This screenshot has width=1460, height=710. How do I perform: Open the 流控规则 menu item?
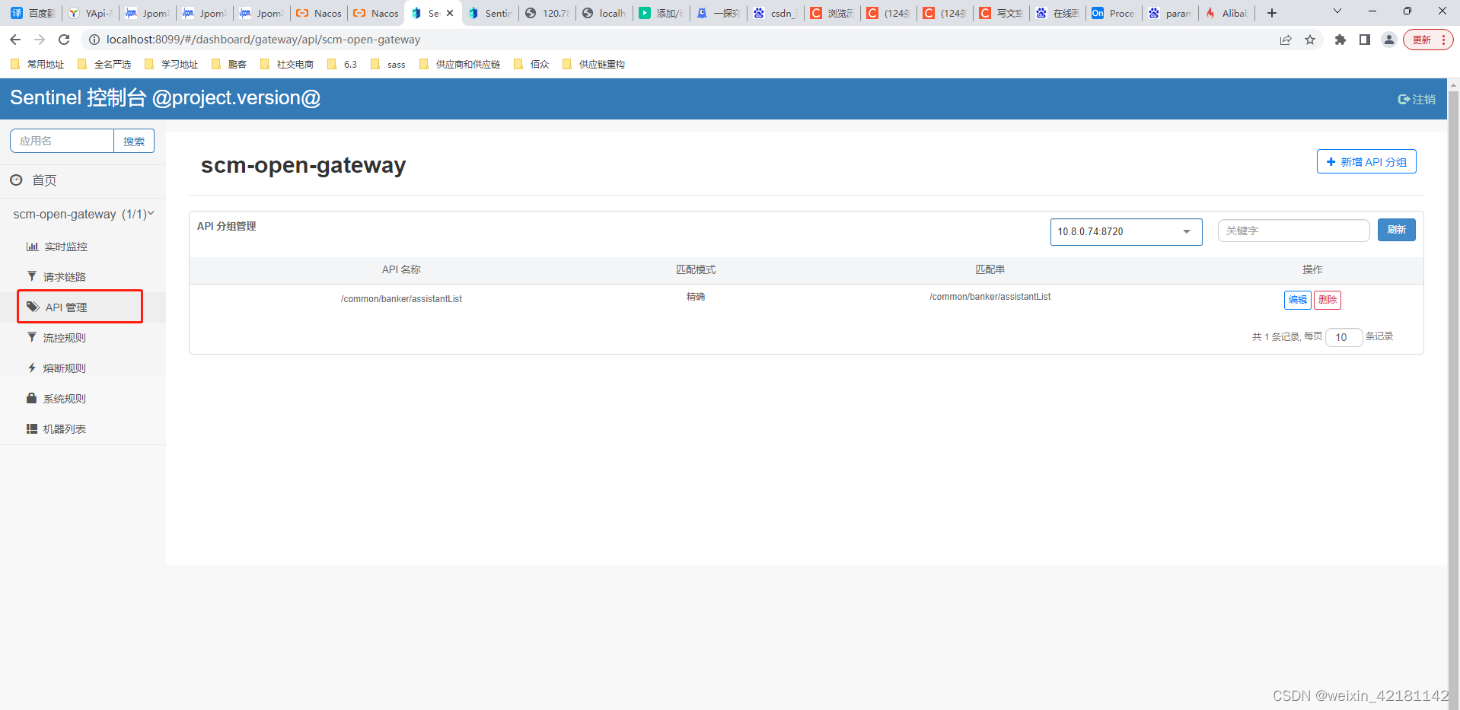click(65, 338)
